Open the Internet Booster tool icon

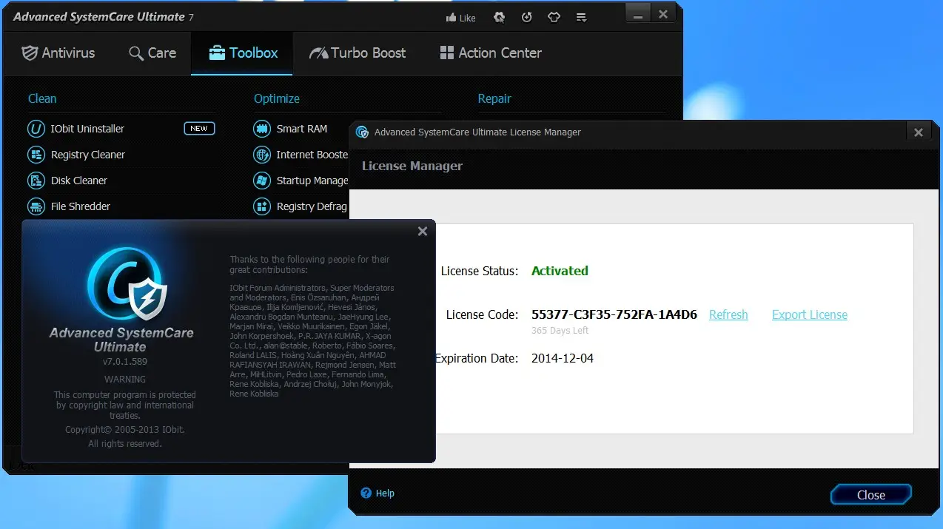pyautogui.click(x=262, y=155)
